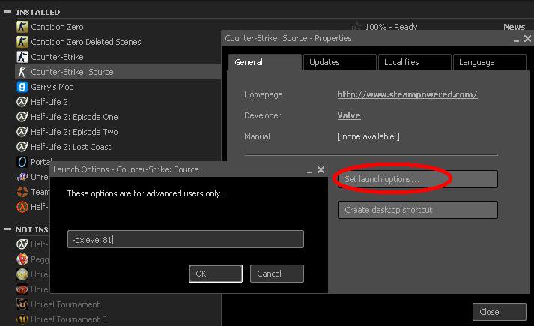Viewport: 534px width, 326px height.
Task: Open the steampowered.com homepage link
Action: [407, 94]
